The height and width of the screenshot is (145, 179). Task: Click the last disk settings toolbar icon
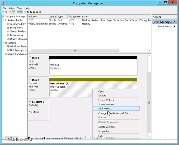(40, 12)
